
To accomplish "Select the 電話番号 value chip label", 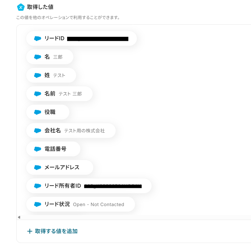I will (56, 149).
